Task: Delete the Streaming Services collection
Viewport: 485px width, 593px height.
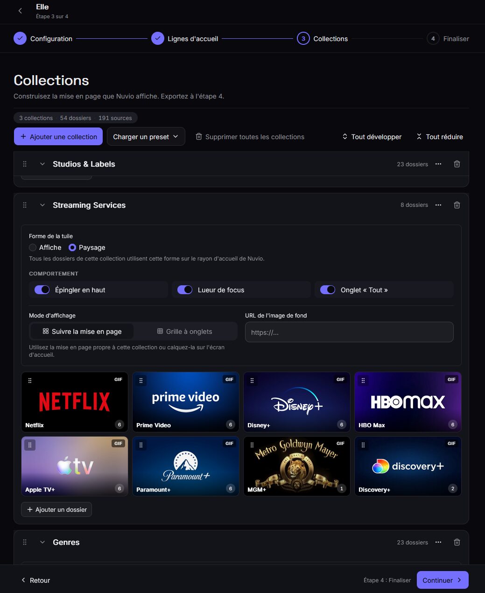Action: coord(457,205)
